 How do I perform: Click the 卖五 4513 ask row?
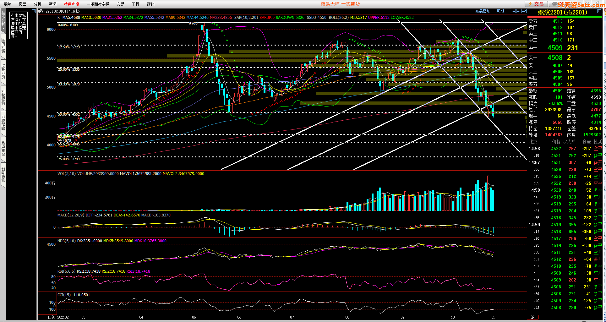(x=565, y=21)
